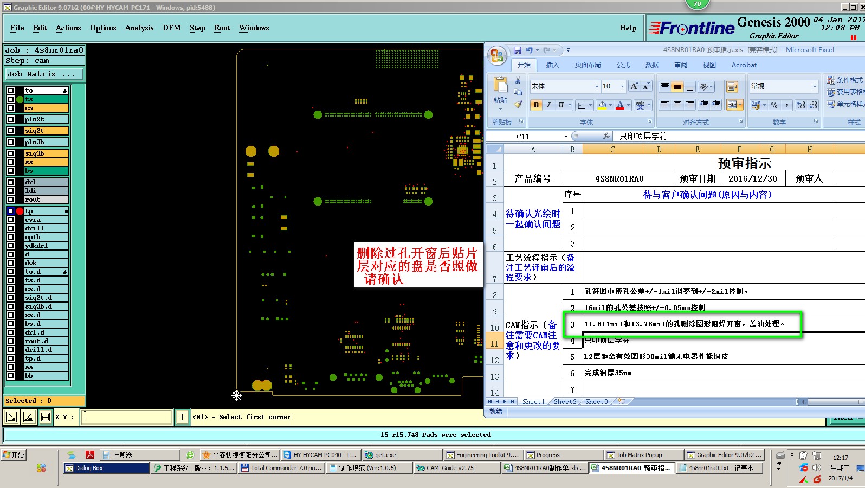Viewport: 865px width, 488px height.
Task: Click the Job Matrix ... button
Action: (x=45, y=74)
